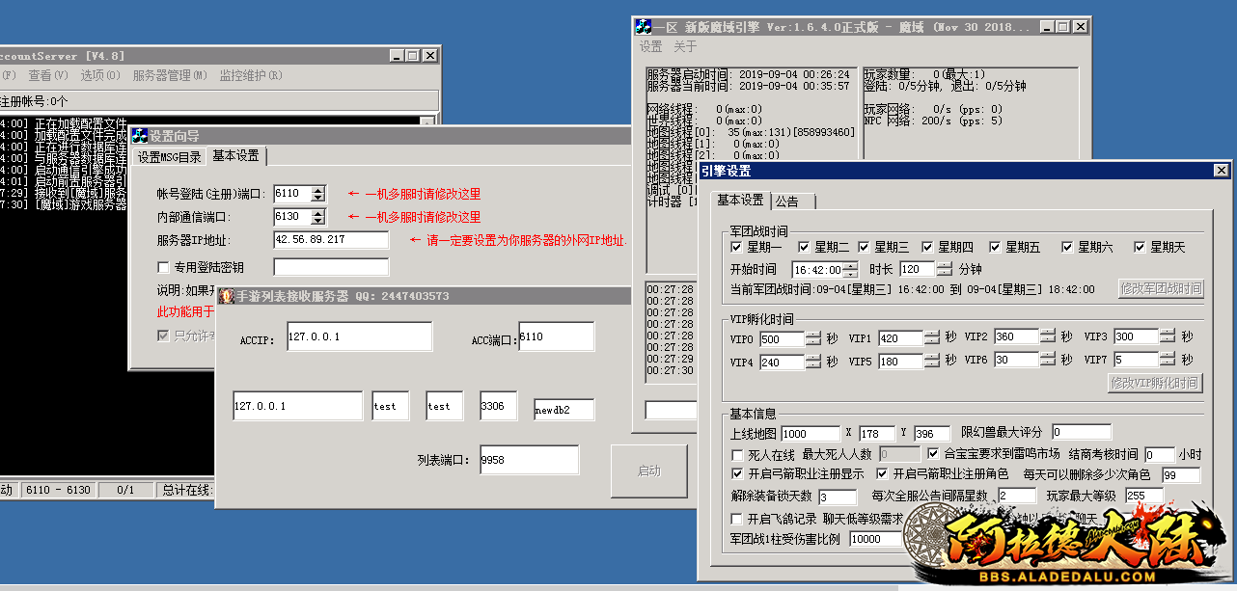Click the 帐号登陆端口 6110 spinner arrows

point(318,194)
